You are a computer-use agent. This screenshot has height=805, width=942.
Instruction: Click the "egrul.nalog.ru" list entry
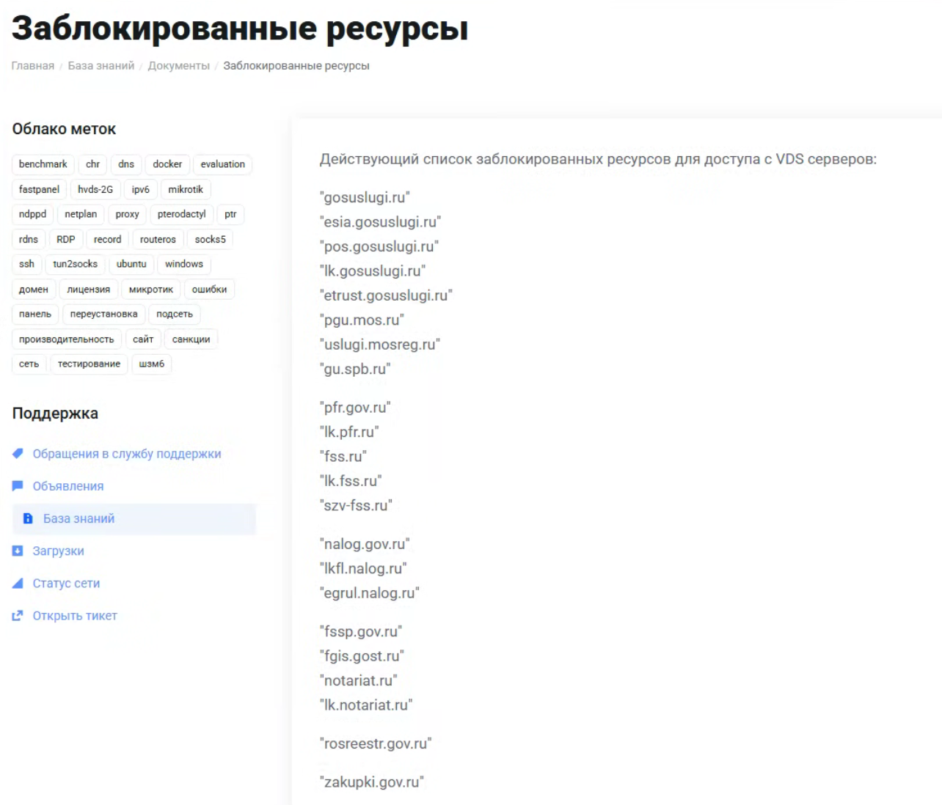coord(370,593)
